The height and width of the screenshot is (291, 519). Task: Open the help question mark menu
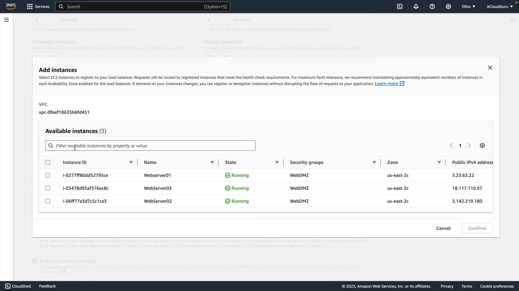[x=432, y=6]
